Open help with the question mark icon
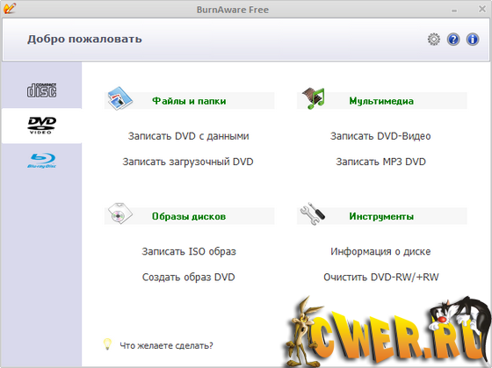The width and height of the screenshot is (492, 368). 453,40
